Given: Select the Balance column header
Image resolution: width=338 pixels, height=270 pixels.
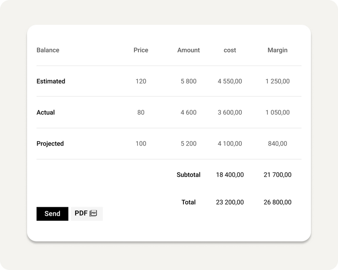Looking at the screenshot, I should [x=48, y=50].
